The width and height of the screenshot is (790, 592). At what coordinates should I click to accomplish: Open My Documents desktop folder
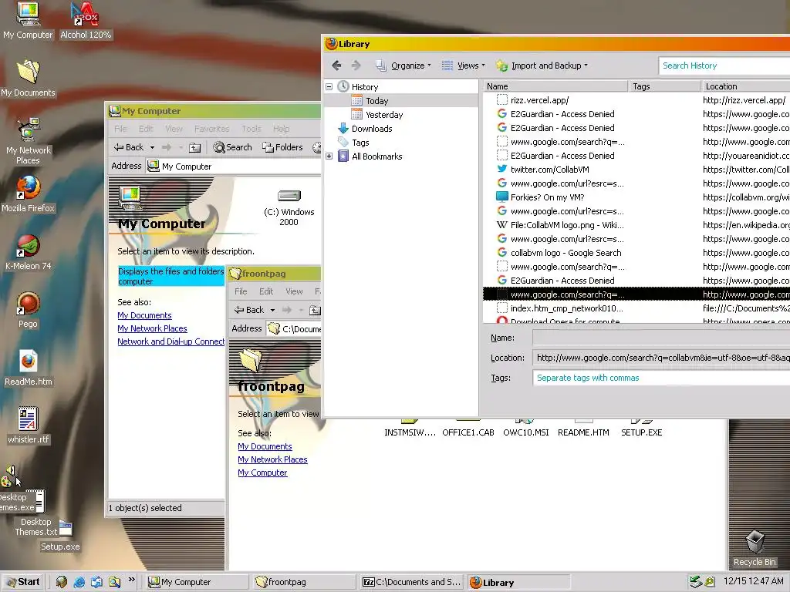28,79
